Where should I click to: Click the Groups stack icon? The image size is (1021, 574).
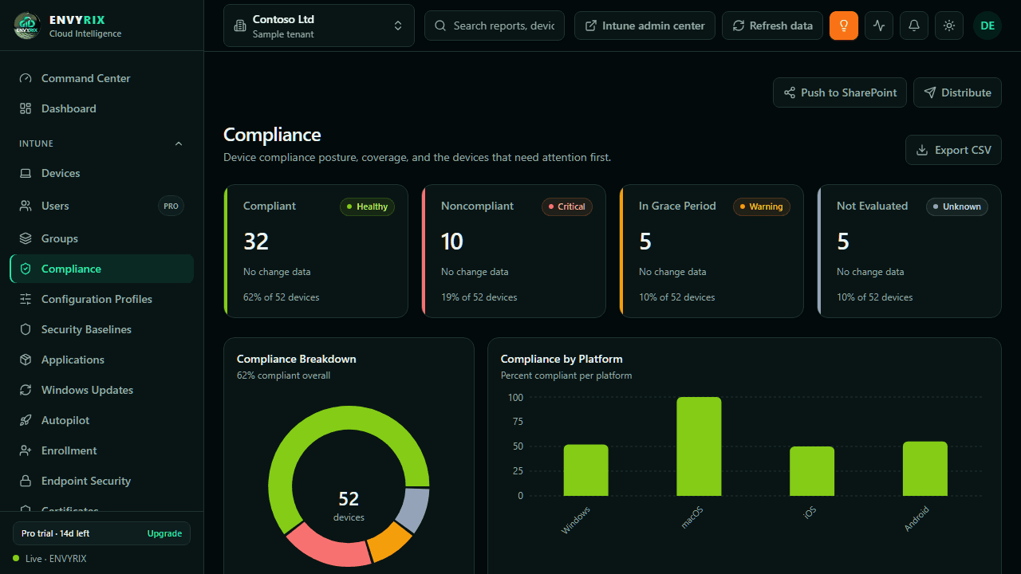pyautogui.click(x=26, y=238)
